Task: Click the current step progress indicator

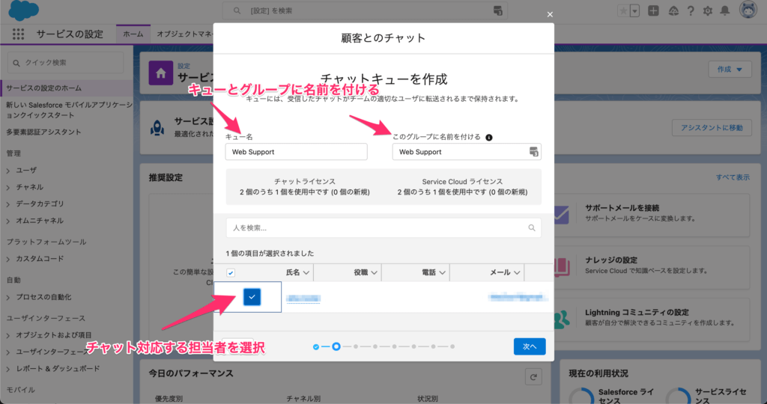Action: (x=336, y=346)
